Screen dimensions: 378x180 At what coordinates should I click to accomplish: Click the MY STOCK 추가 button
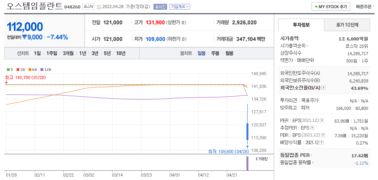(331, 7)
